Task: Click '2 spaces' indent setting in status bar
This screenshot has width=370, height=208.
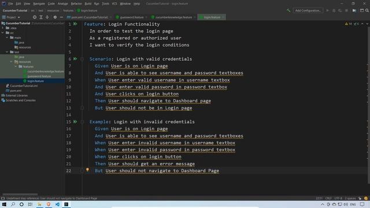Action: click(x=350, y=198)
